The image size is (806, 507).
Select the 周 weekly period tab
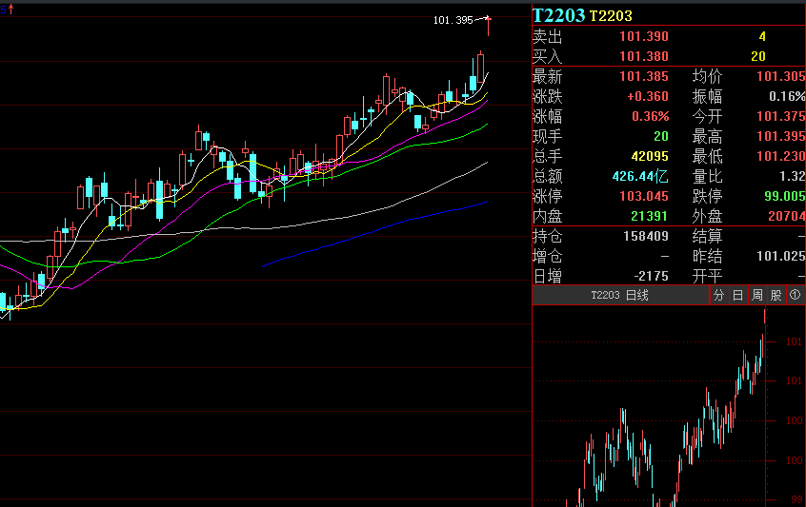coord(756,296)
